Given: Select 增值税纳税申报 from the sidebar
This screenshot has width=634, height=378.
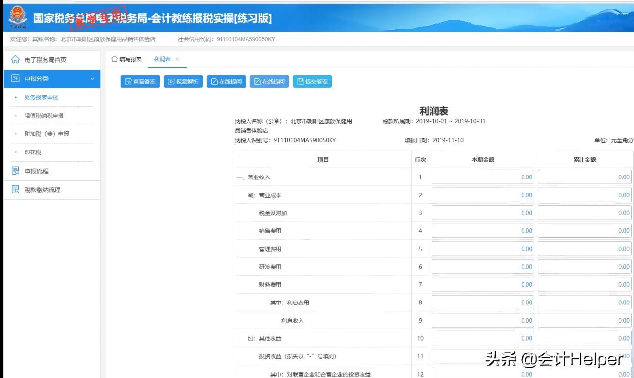Looking at the screenshot, I should pos(45,116).
